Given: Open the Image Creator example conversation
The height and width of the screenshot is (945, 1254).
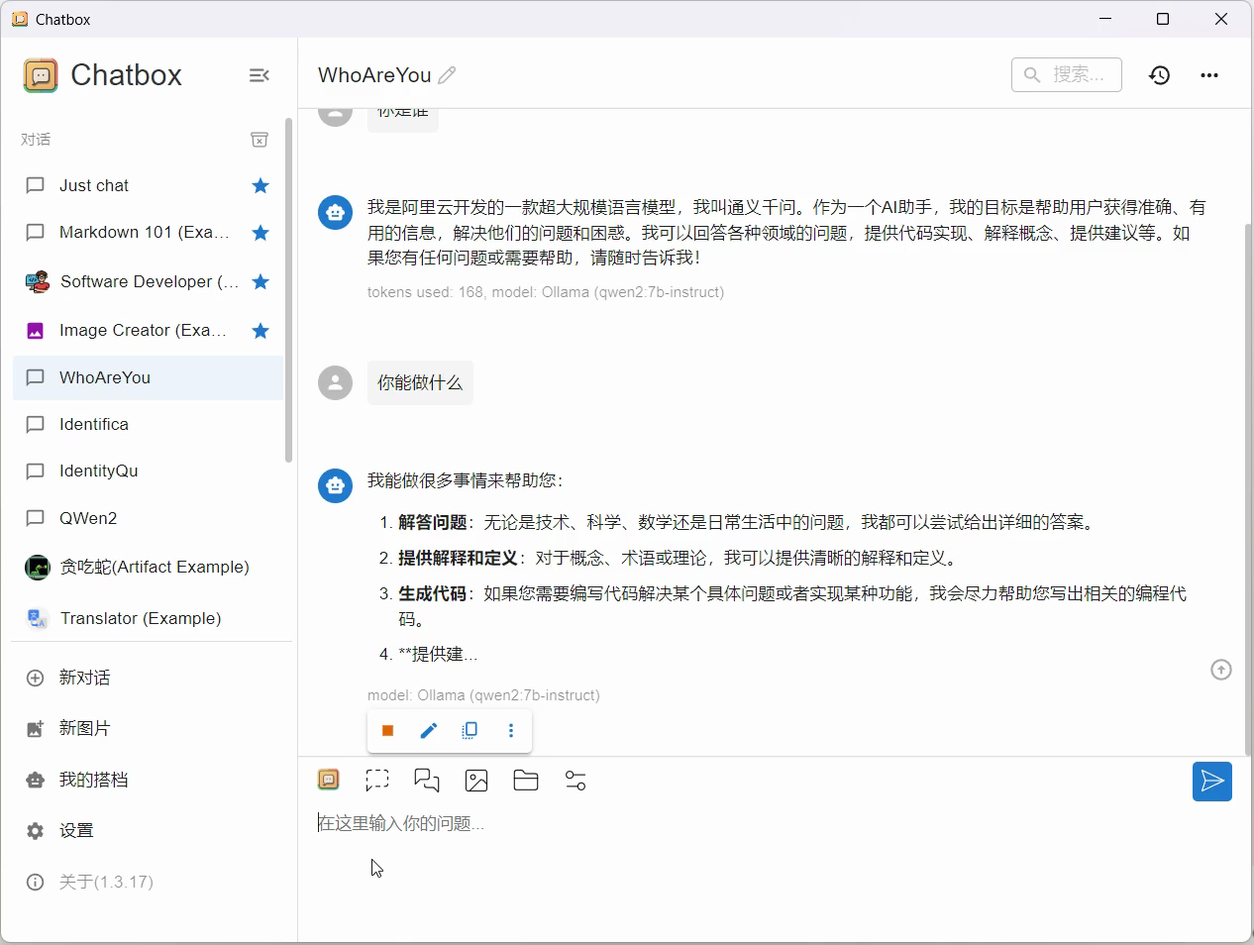Looking at the screenshot, I should coord(148,330).
